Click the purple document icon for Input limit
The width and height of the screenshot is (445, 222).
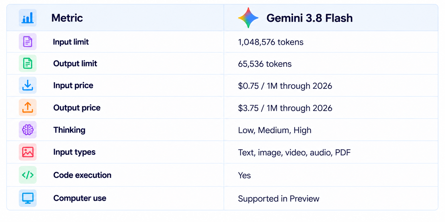[28, 42]
